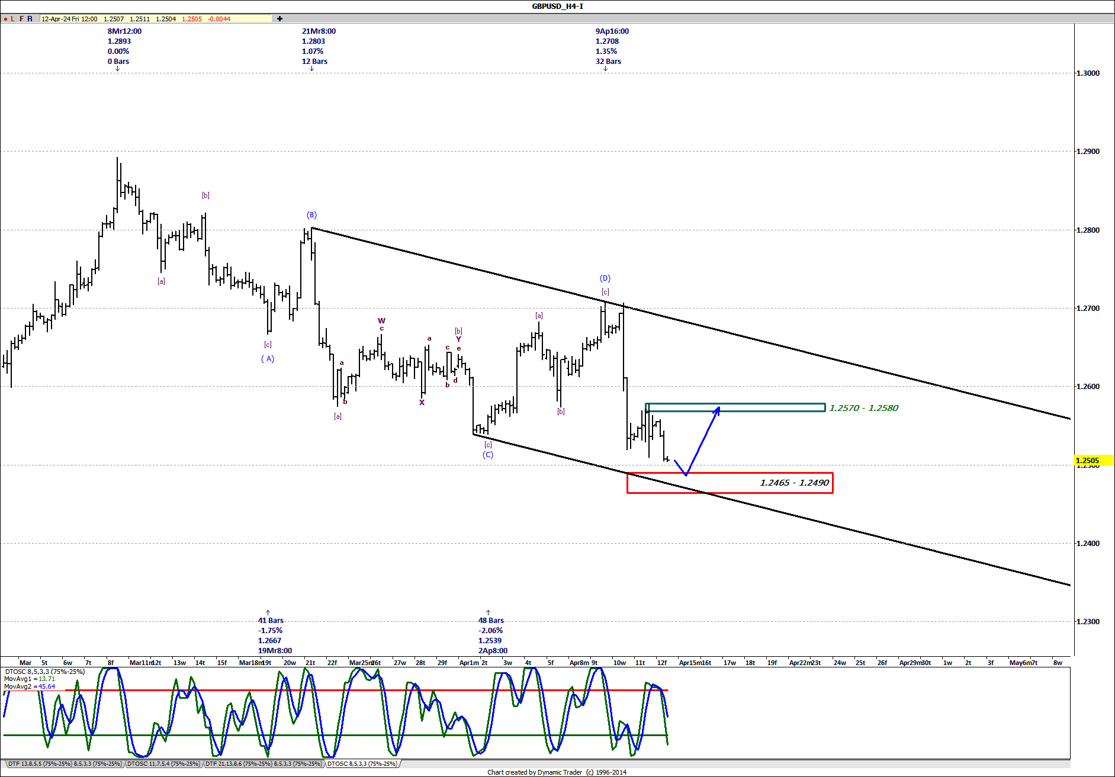The height and width of the screenshot is (777, 1115).
Task: Open the DTF 13,8,5,5 indicator tab
Action: click(x=65, y=764)
